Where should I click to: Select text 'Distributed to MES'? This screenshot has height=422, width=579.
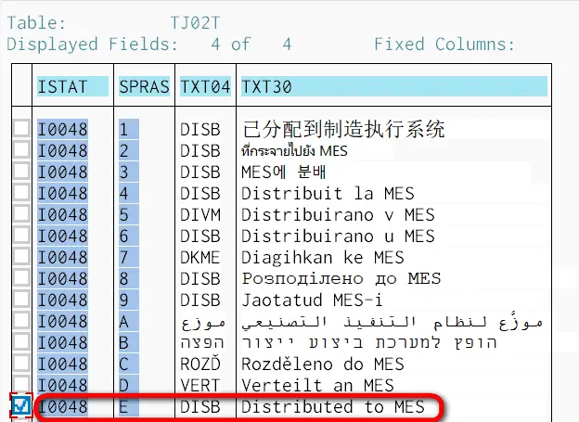point(333,407)
